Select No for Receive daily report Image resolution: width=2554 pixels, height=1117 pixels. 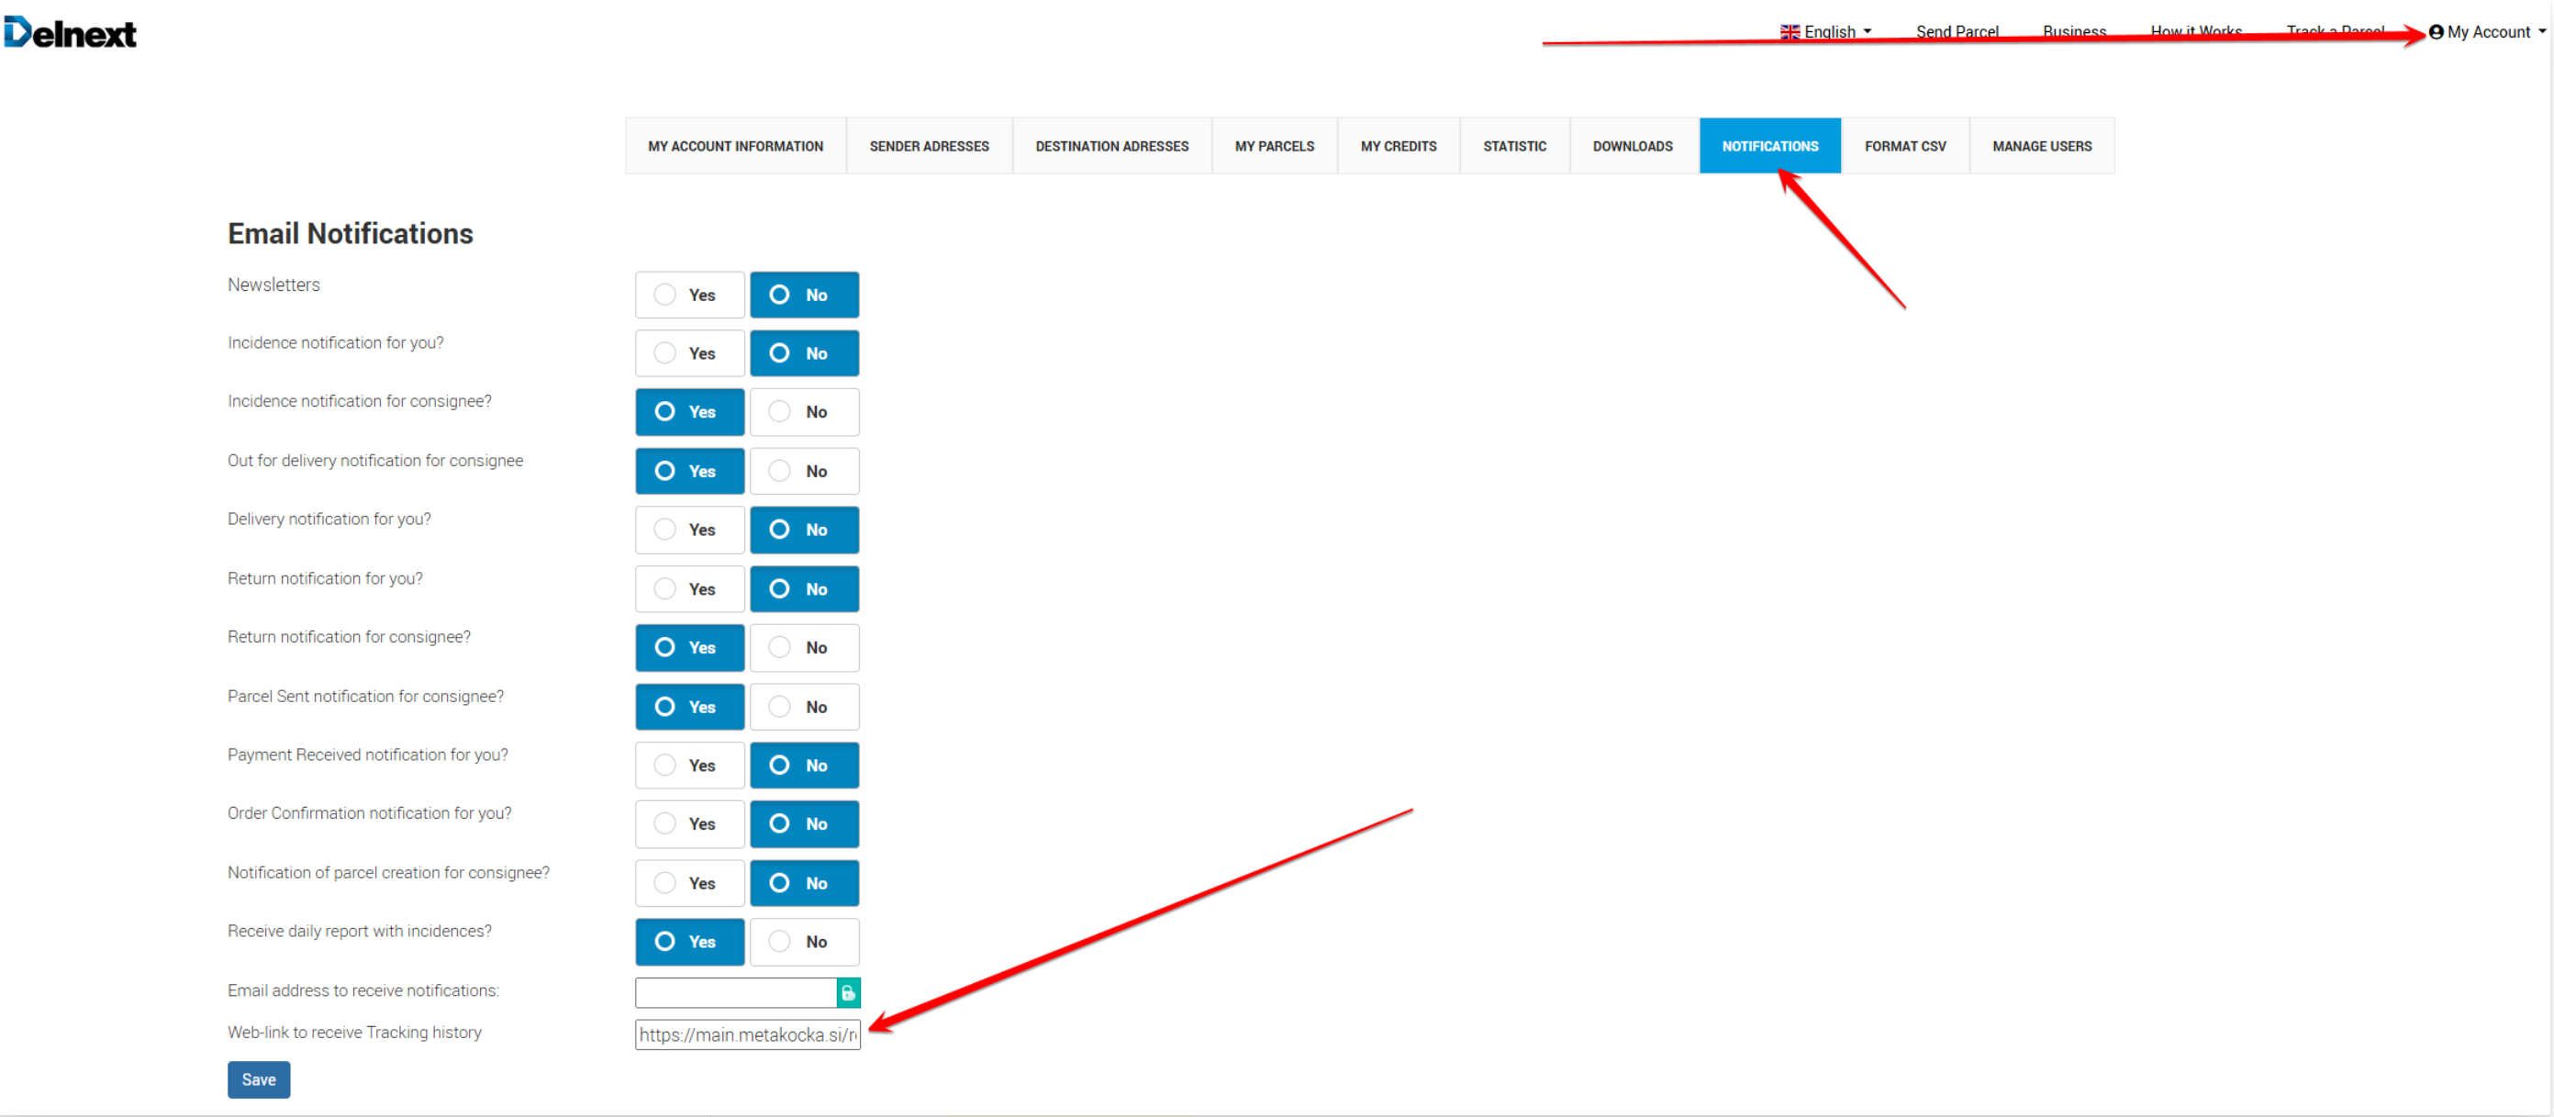pyautogui.click(x=804, y=942)
